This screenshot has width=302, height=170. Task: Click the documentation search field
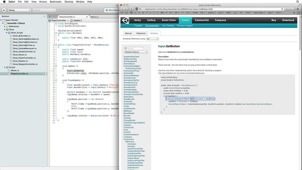pyautogui.click(x=134, y=48)
